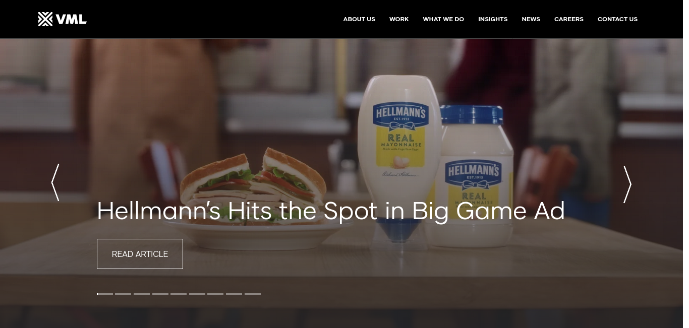Jump to the second slide indicator

[123, 294]
